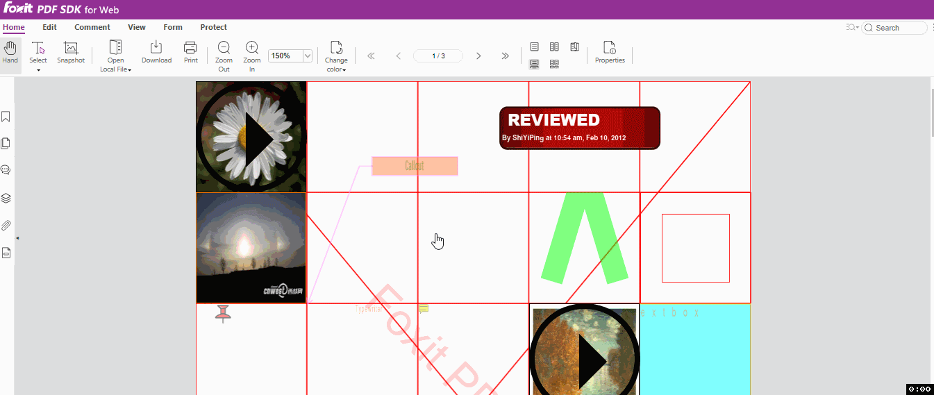The image size is (934, 395).
Task: Open the Bookmarks sidebar panel
Action: [x=6, y=117]
